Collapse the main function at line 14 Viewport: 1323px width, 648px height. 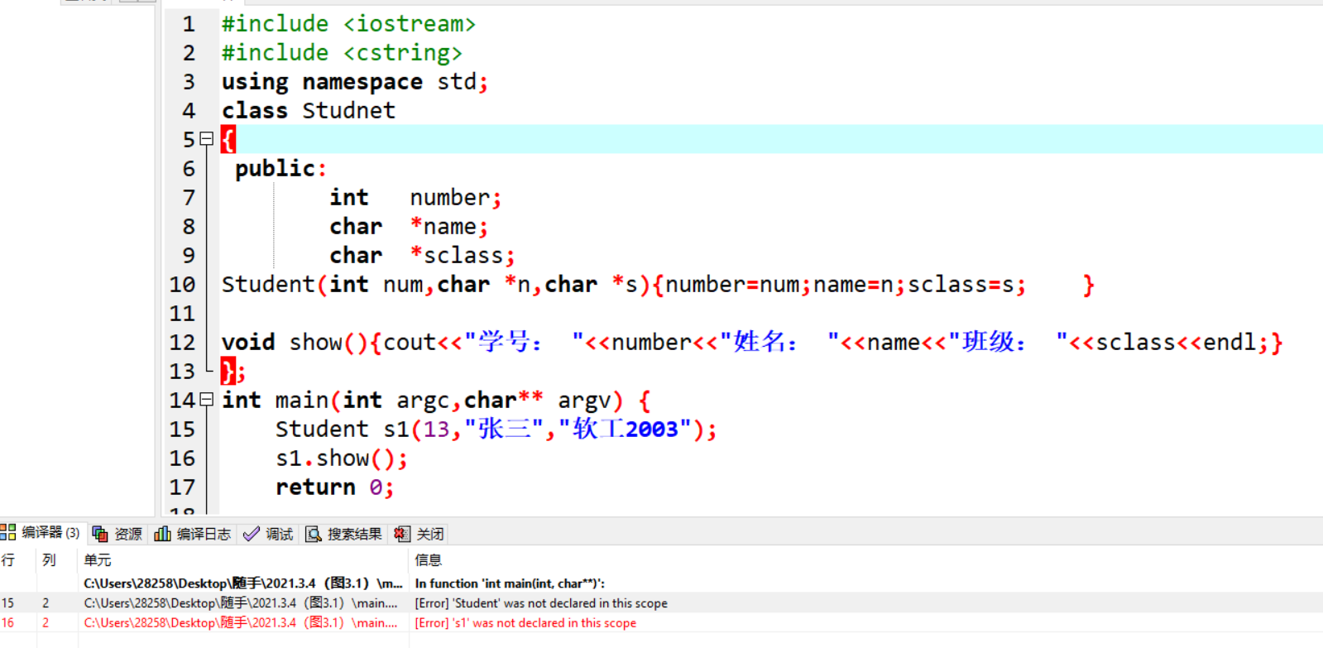[207, 400]
